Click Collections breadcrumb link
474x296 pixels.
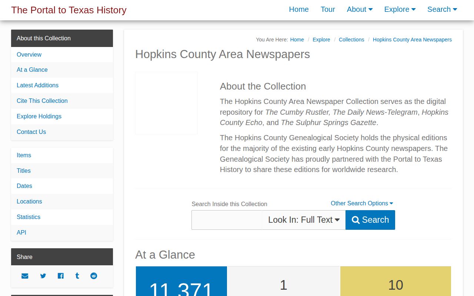(351, 40)
